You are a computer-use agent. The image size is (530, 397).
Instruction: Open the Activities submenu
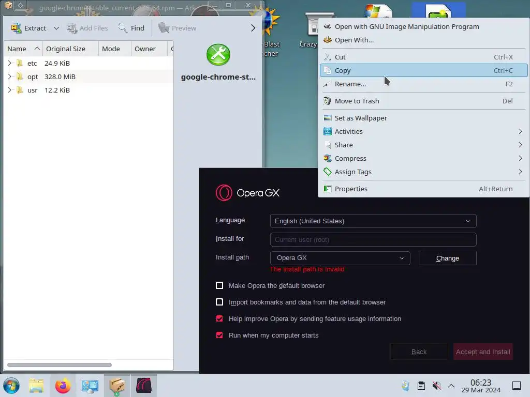(x=423, y=132)
